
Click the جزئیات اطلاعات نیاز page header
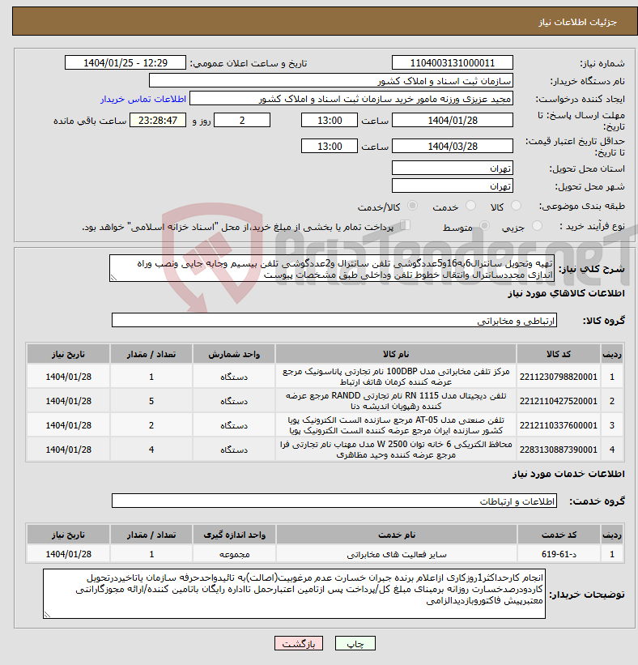578,22
